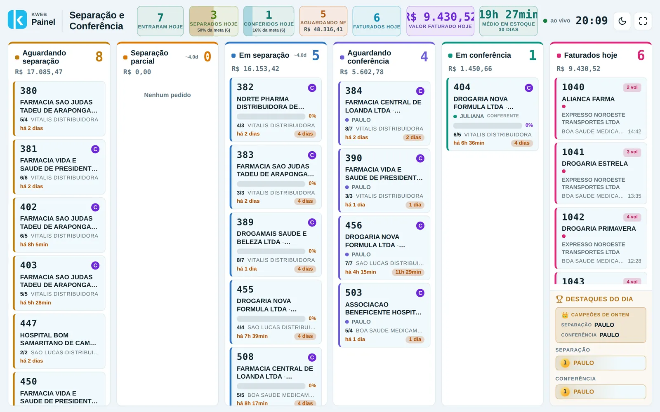Screen dimensions: 660x412
Task: Click the '2 vol' badge on order 1040
Action: pos(632,87)
